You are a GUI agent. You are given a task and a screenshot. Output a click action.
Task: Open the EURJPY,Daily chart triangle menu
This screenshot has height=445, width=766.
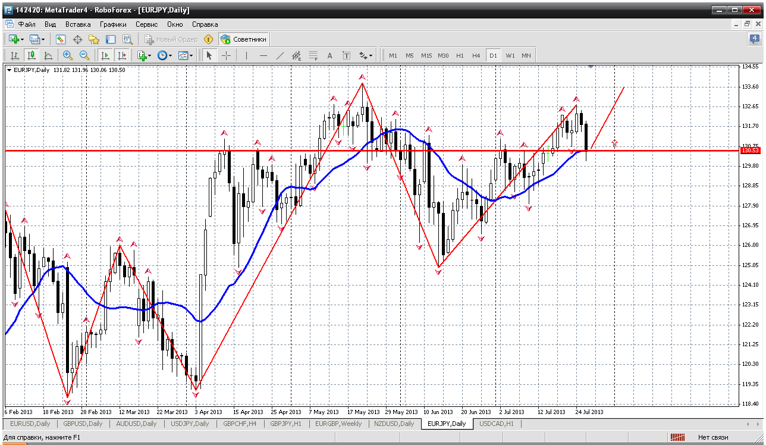9,70
